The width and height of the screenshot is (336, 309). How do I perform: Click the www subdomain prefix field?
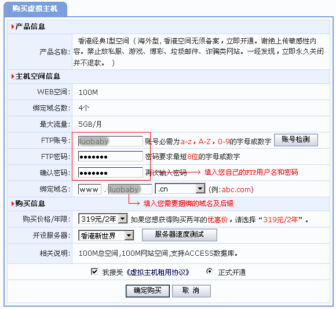point(90,189)
